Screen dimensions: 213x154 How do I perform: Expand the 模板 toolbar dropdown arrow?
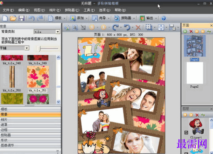[65, 18]
